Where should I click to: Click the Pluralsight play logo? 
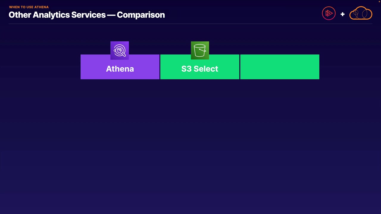coord(329,13)
